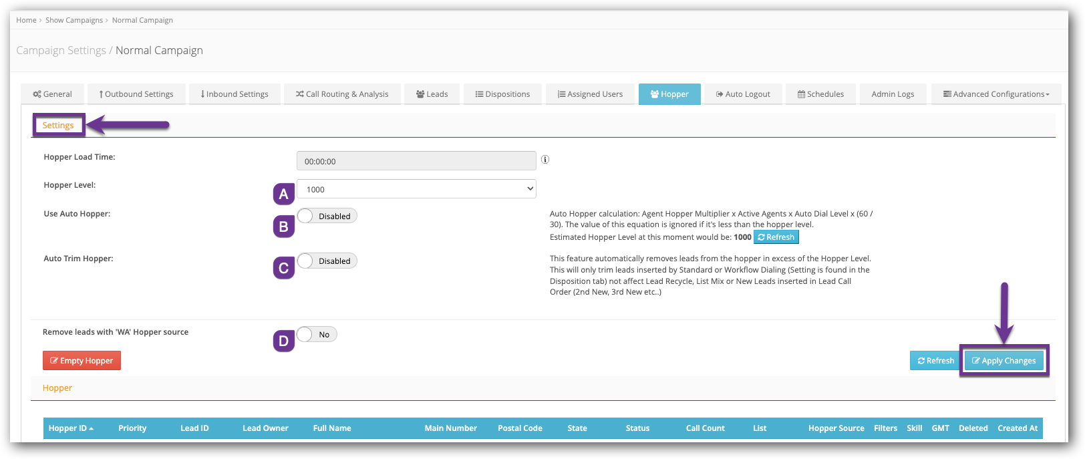
Task: Sort by the Deleted column header
Action: (973, 428)
